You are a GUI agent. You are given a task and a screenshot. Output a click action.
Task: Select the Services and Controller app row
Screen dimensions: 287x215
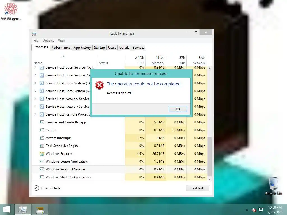119,122
